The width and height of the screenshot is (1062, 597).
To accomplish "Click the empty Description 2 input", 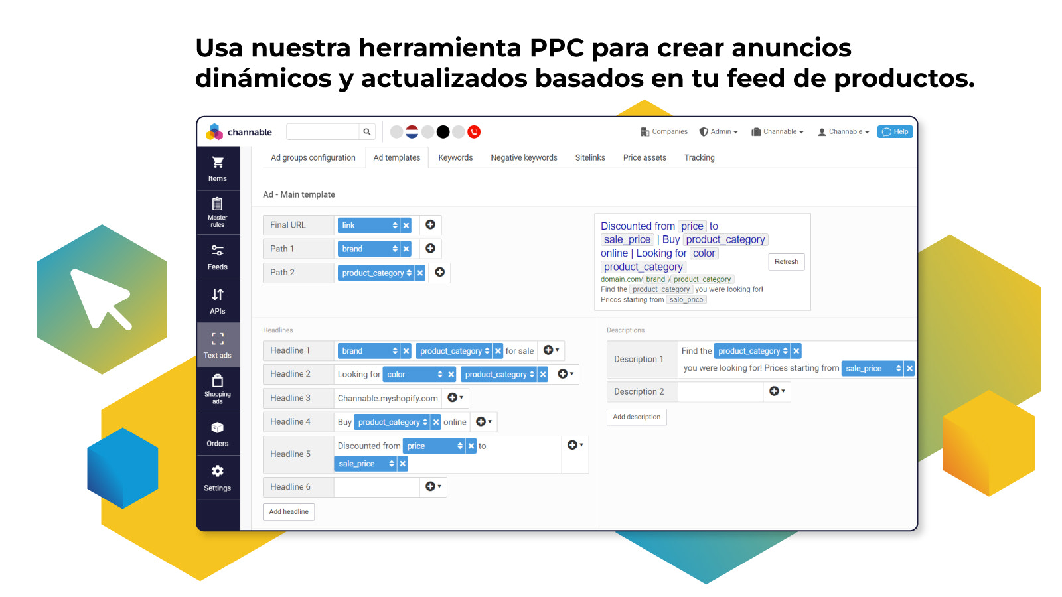I will pos(720,392).
